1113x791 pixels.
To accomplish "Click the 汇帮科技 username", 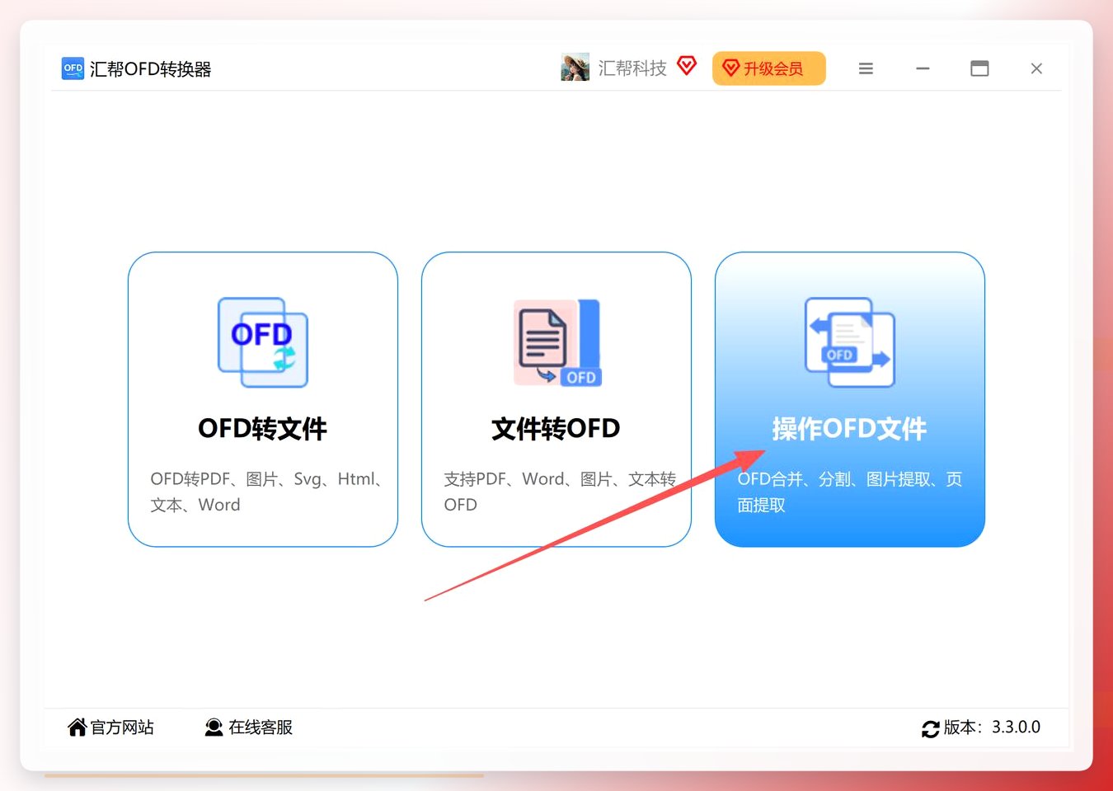I will pos(632,68).
